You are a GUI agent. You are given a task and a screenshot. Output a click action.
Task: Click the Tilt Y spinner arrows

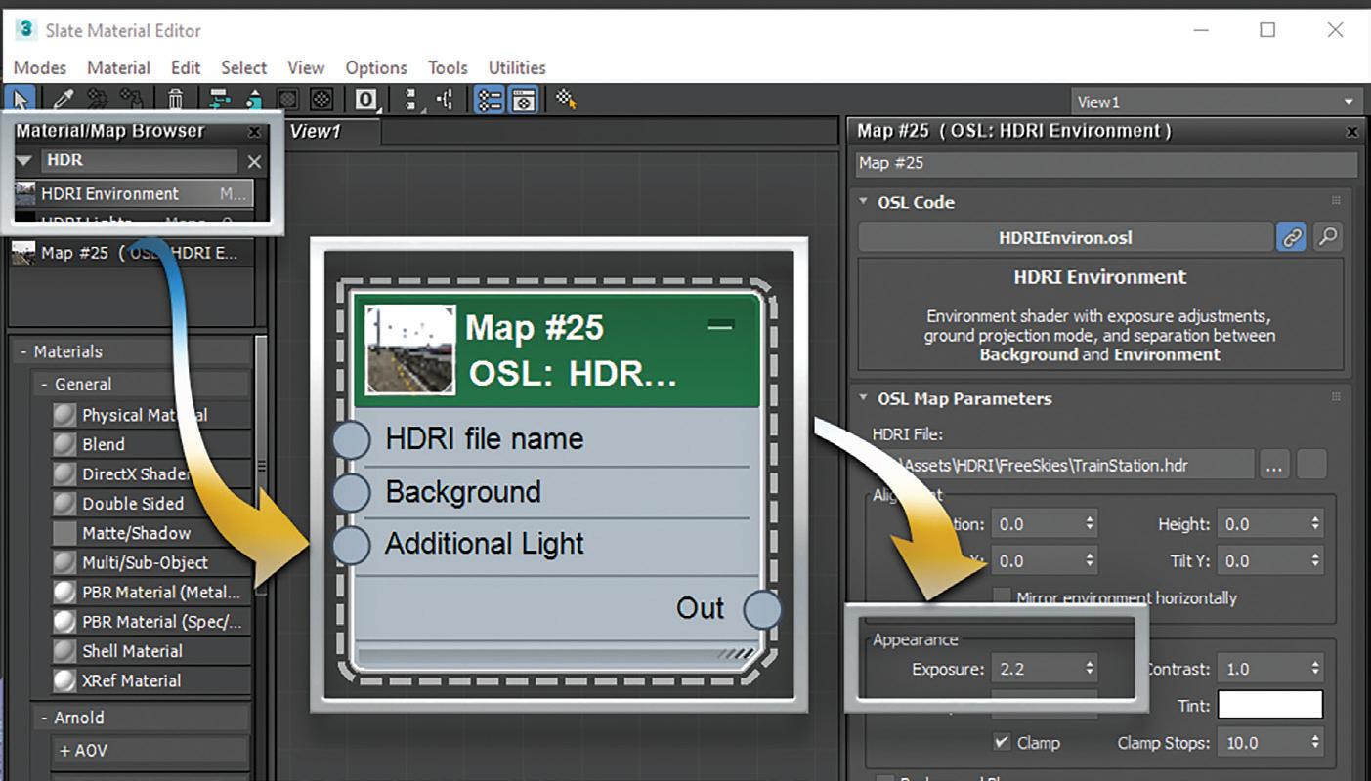pyautogui.click(x=1315, y=560)
